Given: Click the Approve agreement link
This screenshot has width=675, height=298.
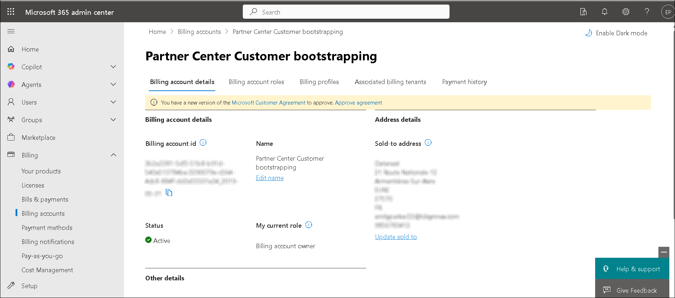Looking at the screenshot, I should point(358,103).
